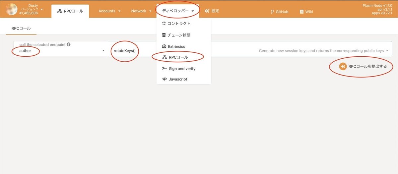Open the author module dropdown
The width and height of the screenshot is (398, 174).
(61, 48)
